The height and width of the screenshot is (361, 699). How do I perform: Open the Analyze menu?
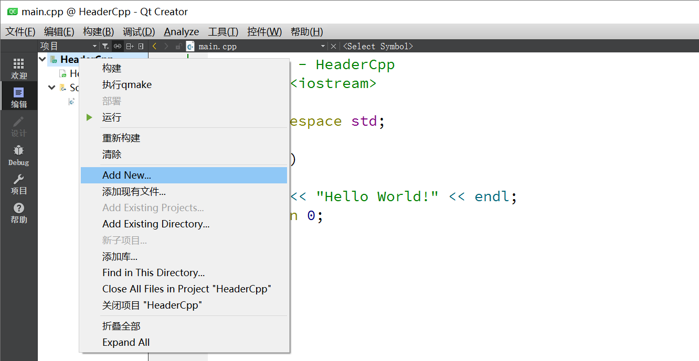pyautogui.click(x=182, y=31)
